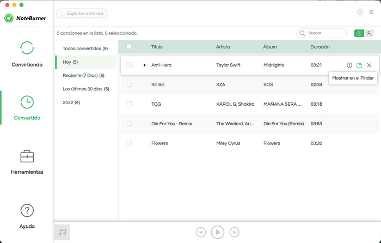Open the Convertido section

[27, 108]
